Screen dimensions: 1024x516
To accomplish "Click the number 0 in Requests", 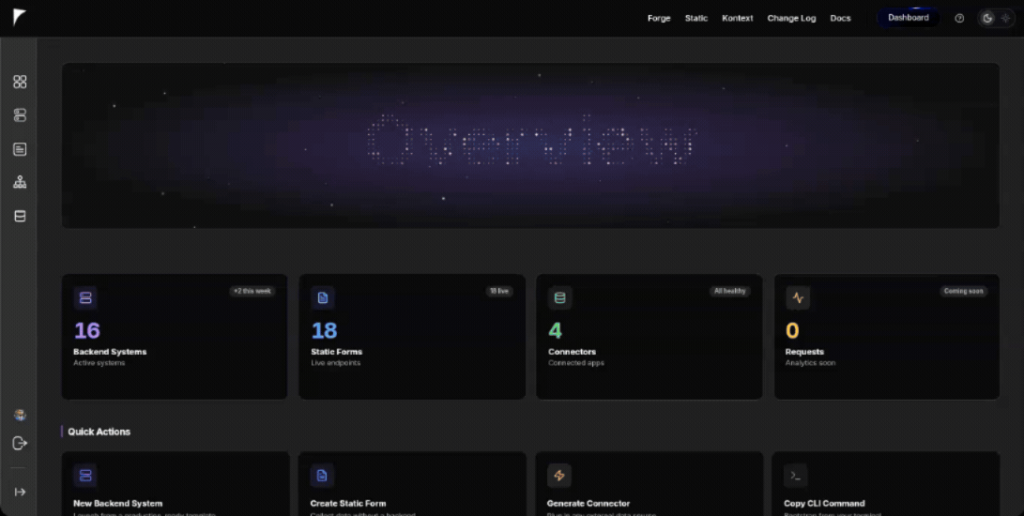I will (x=792, y=330).
